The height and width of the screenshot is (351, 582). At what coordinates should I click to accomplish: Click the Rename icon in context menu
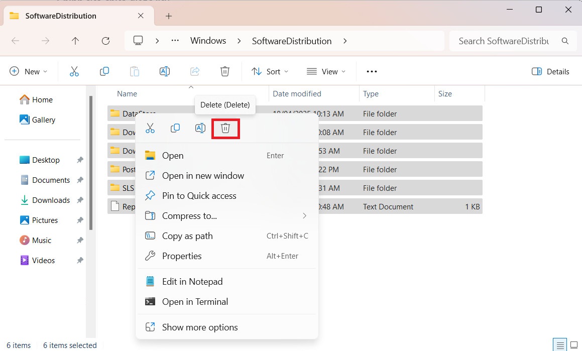point(200,129)
